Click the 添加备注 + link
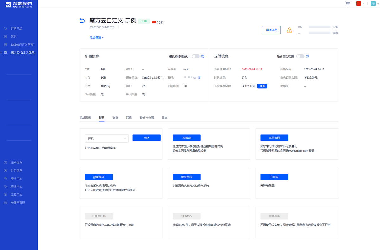380x250 pixels. click(x=96, y=37)
